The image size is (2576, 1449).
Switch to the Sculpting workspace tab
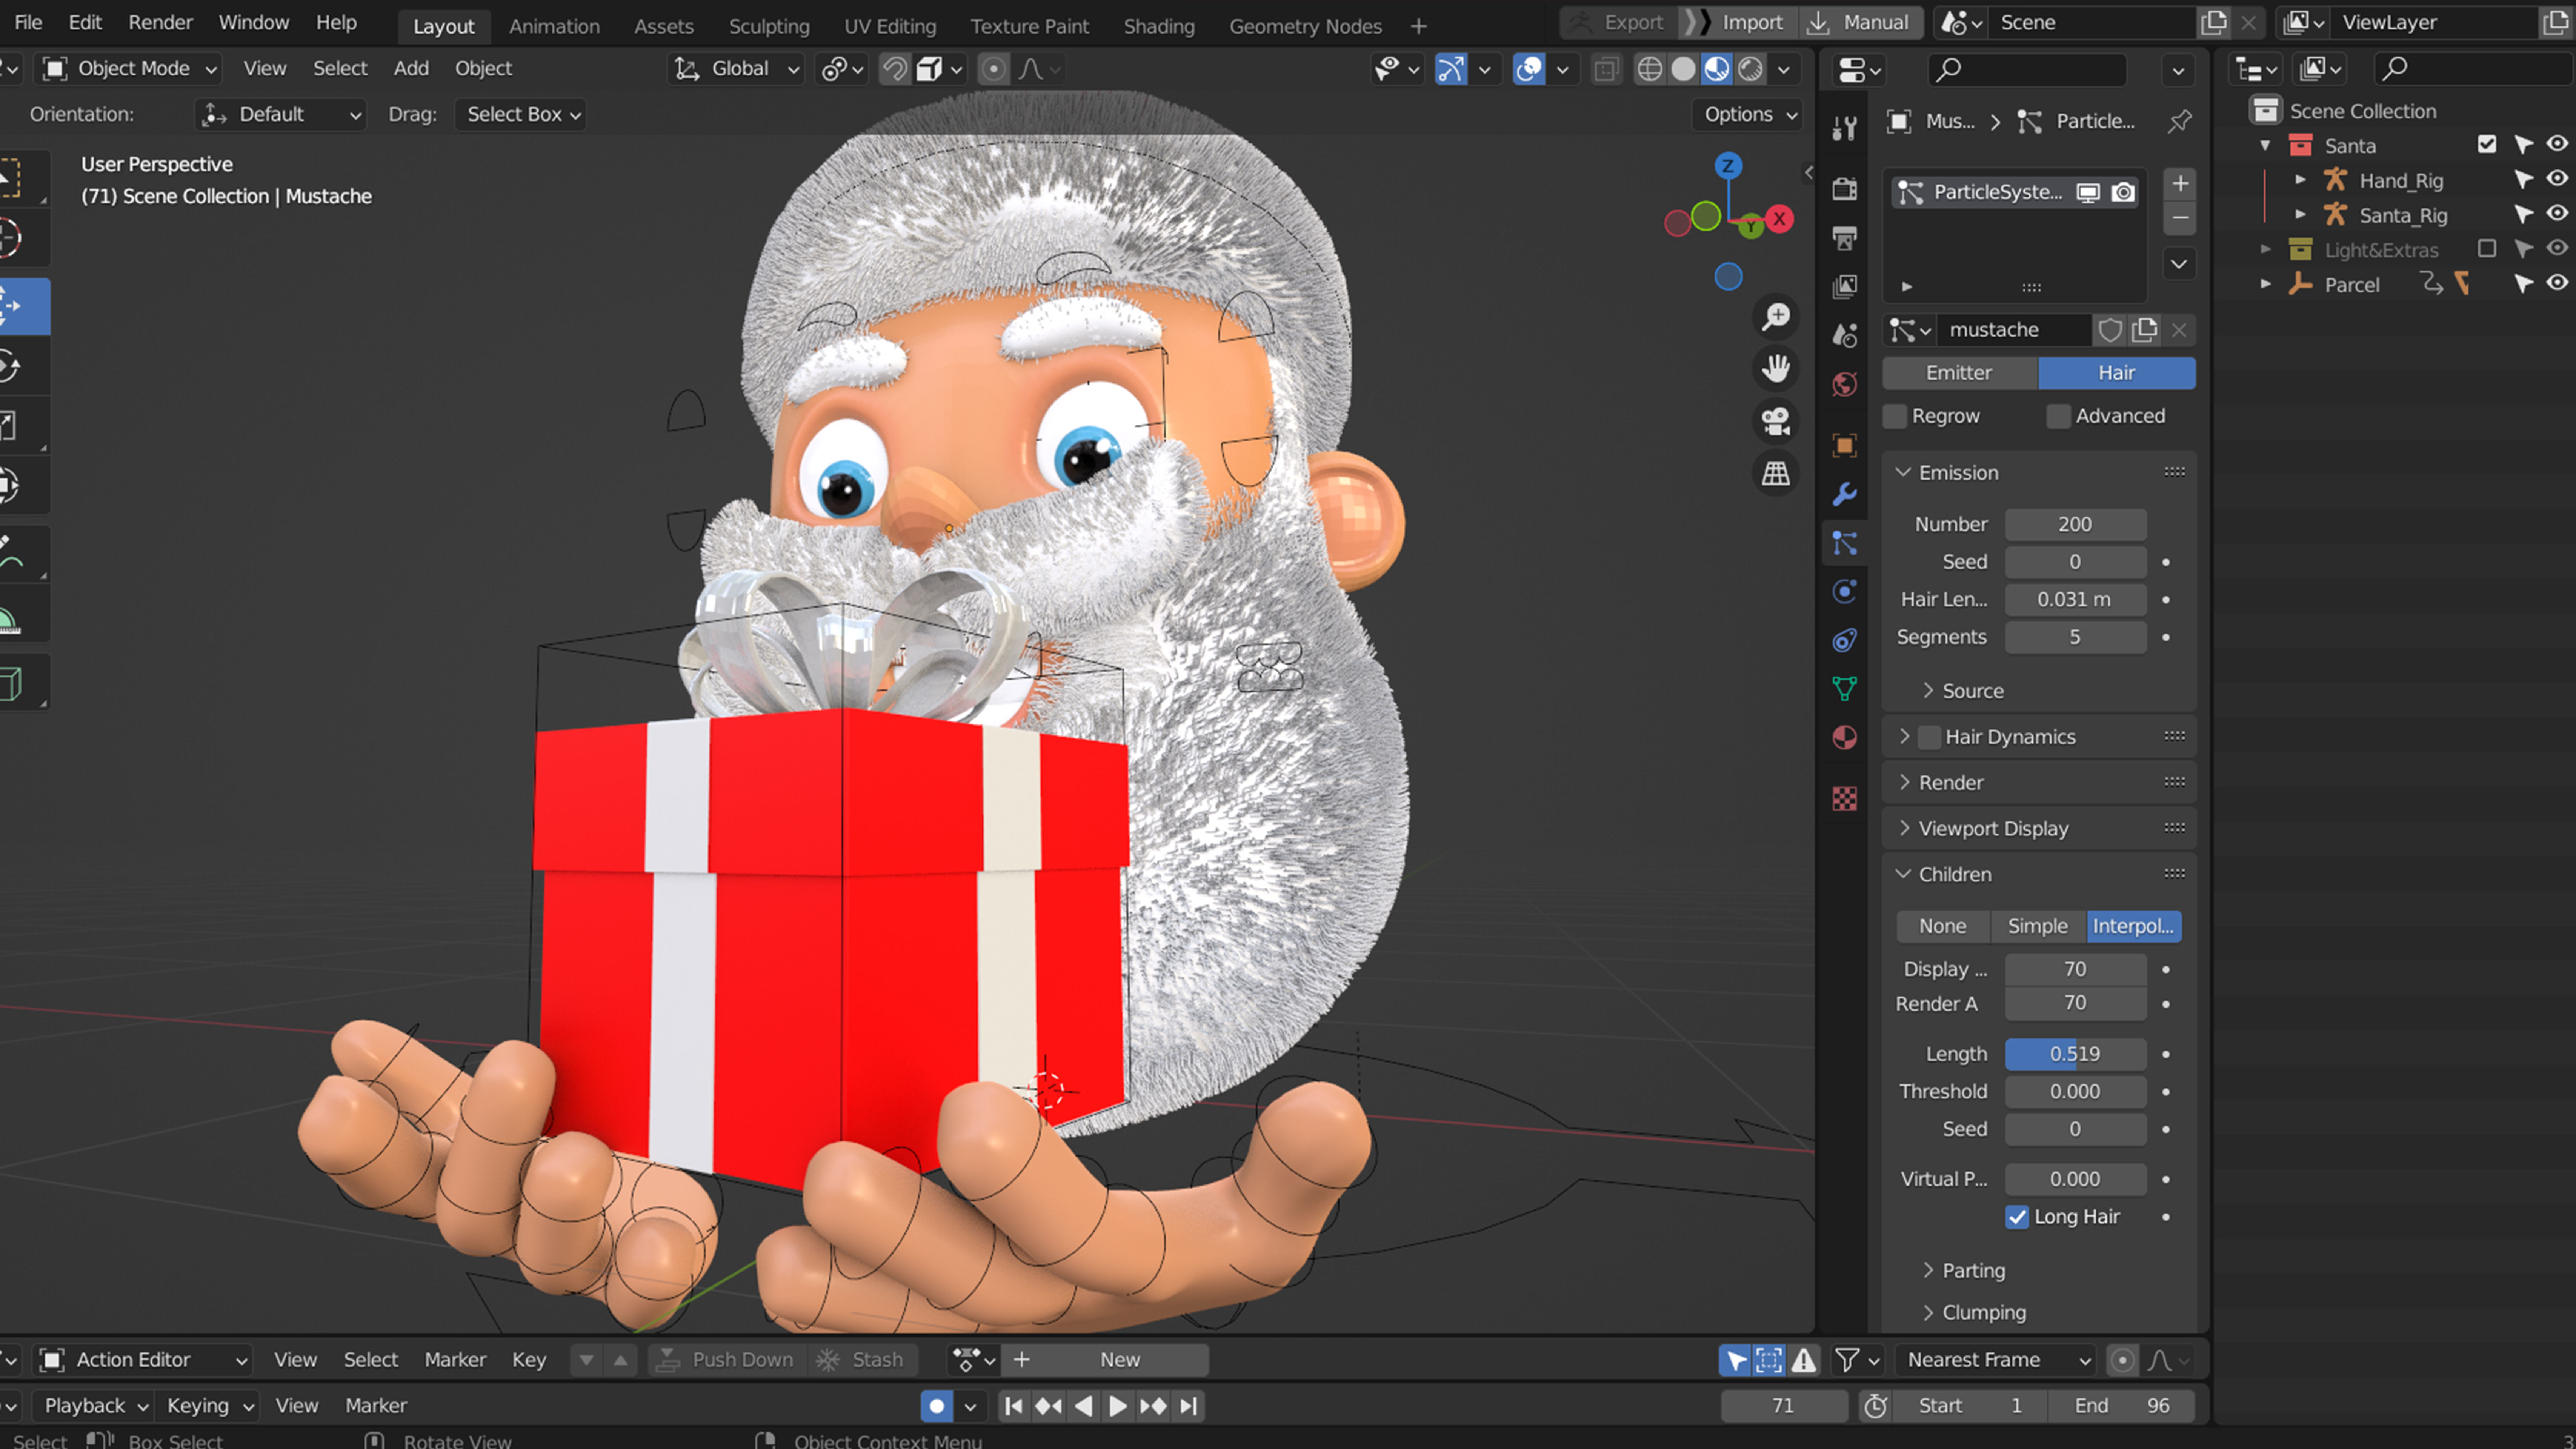pyautogui.click(x=769, y=27)
